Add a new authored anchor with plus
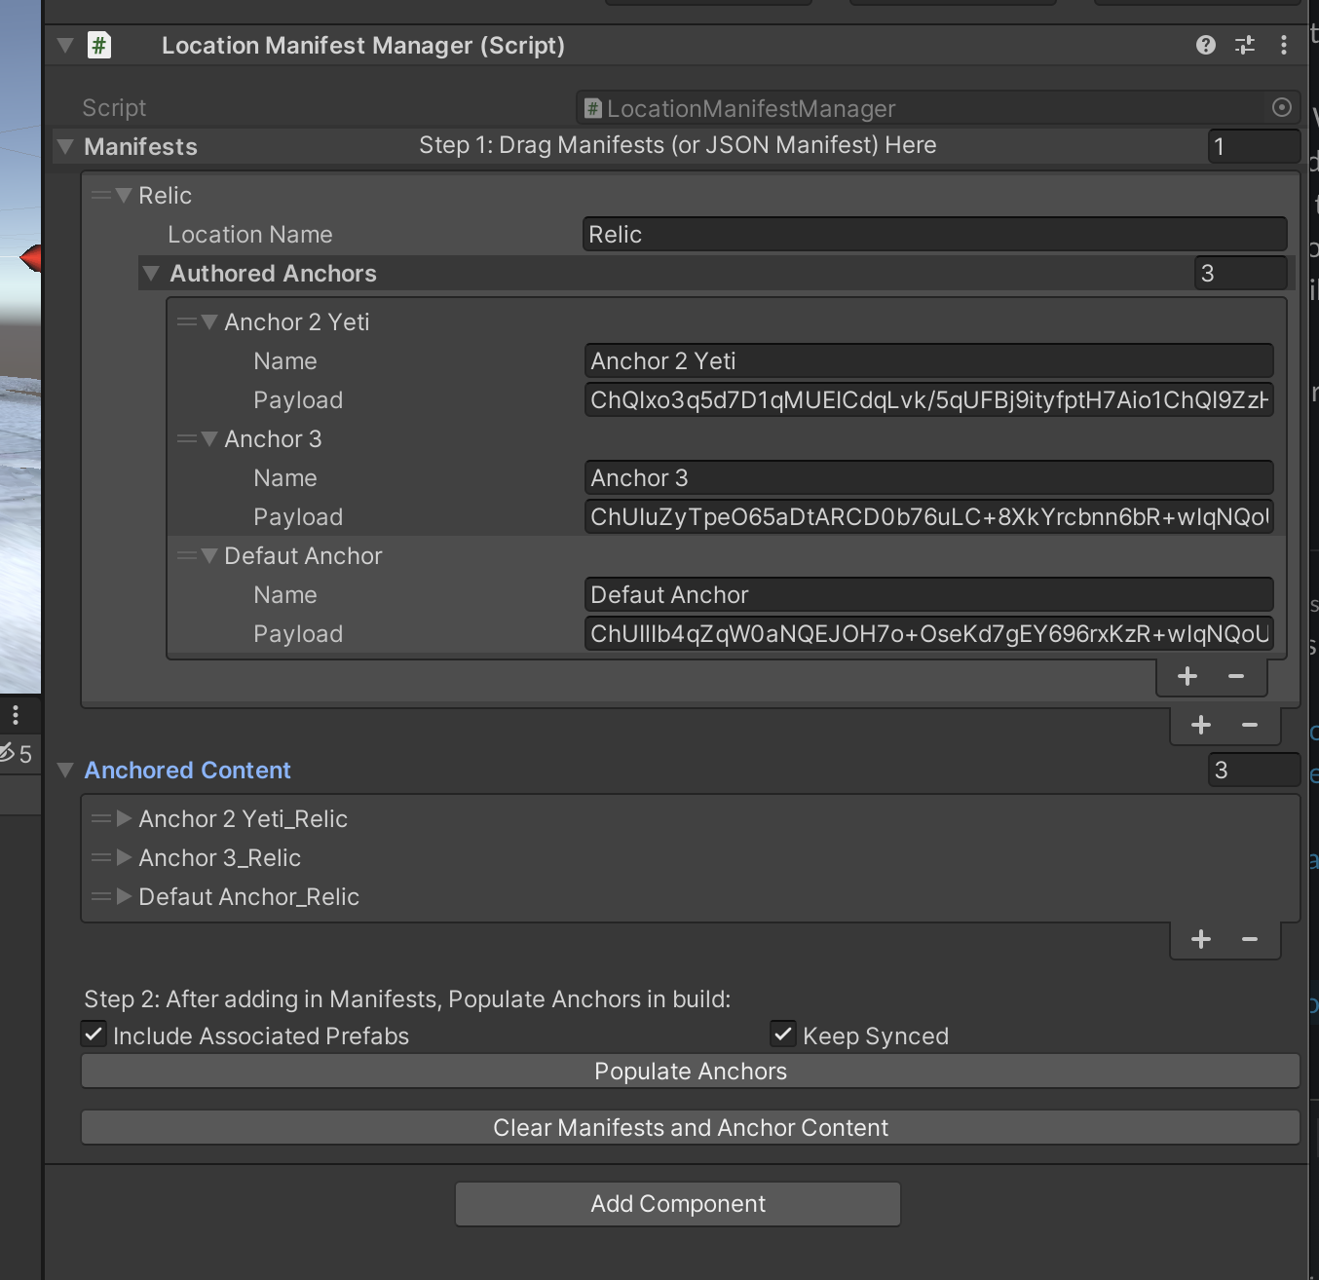This screenshot has width=1319, height=1280. pos(1187,676)
